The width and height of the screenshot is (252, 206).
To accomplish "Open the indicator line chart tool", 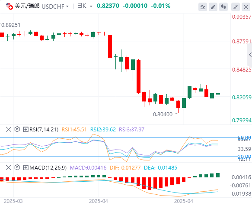I will click(x=203, y=7).
